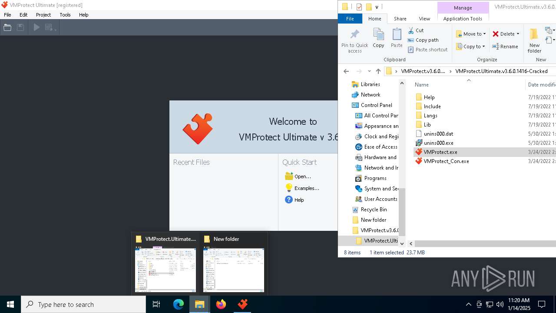Select the Help folder in file list
The height and width of the screenshot is (313, 556).
[429, 97]
